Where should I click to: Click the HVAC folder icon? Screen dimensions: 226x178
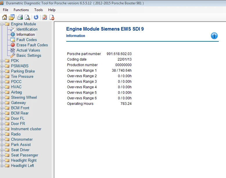click(7, 87)
